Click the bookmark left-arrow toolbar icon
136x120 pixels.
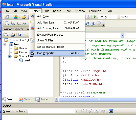click(87, 23)
